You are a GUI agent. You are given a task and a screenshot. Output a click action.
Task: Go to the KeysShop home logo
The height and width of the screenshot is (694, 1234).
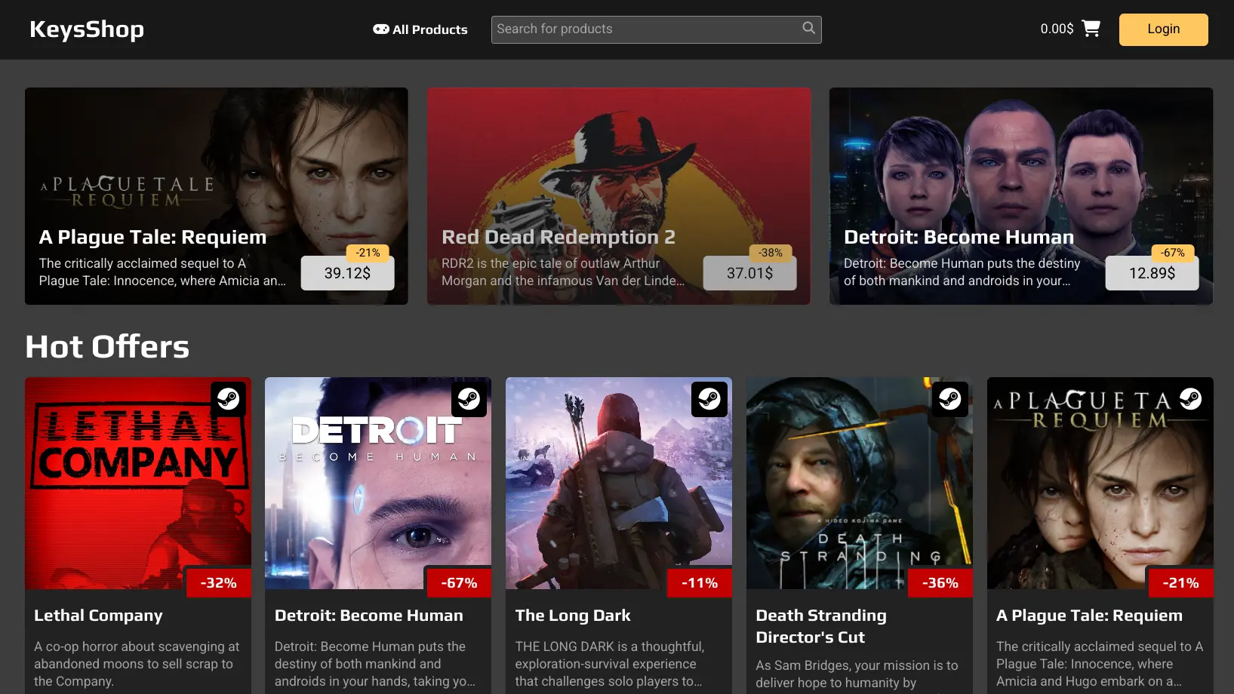click(87, 29)
